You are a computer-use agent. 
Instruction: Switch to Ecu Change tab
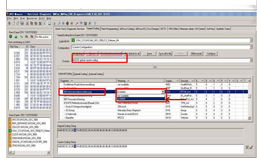(x=153, y=29)
